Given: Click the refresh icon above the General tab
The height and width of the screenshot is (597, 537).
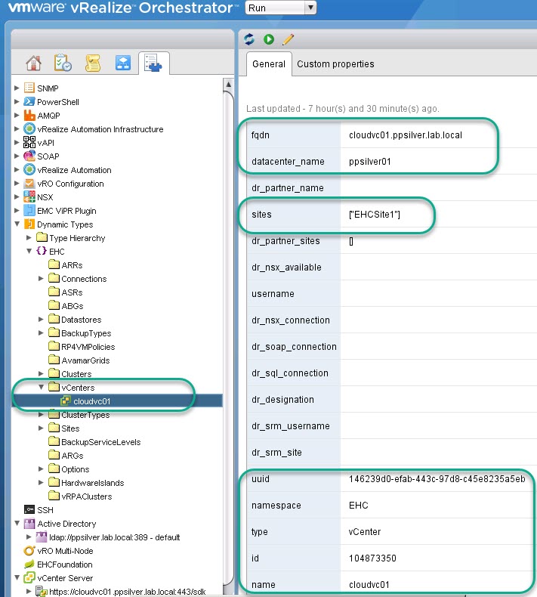Looking at the screenshot, I should click(252, 39).
